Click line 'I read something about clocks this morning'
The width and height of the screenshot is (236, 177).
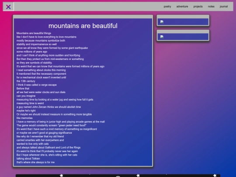coord(41,70)
